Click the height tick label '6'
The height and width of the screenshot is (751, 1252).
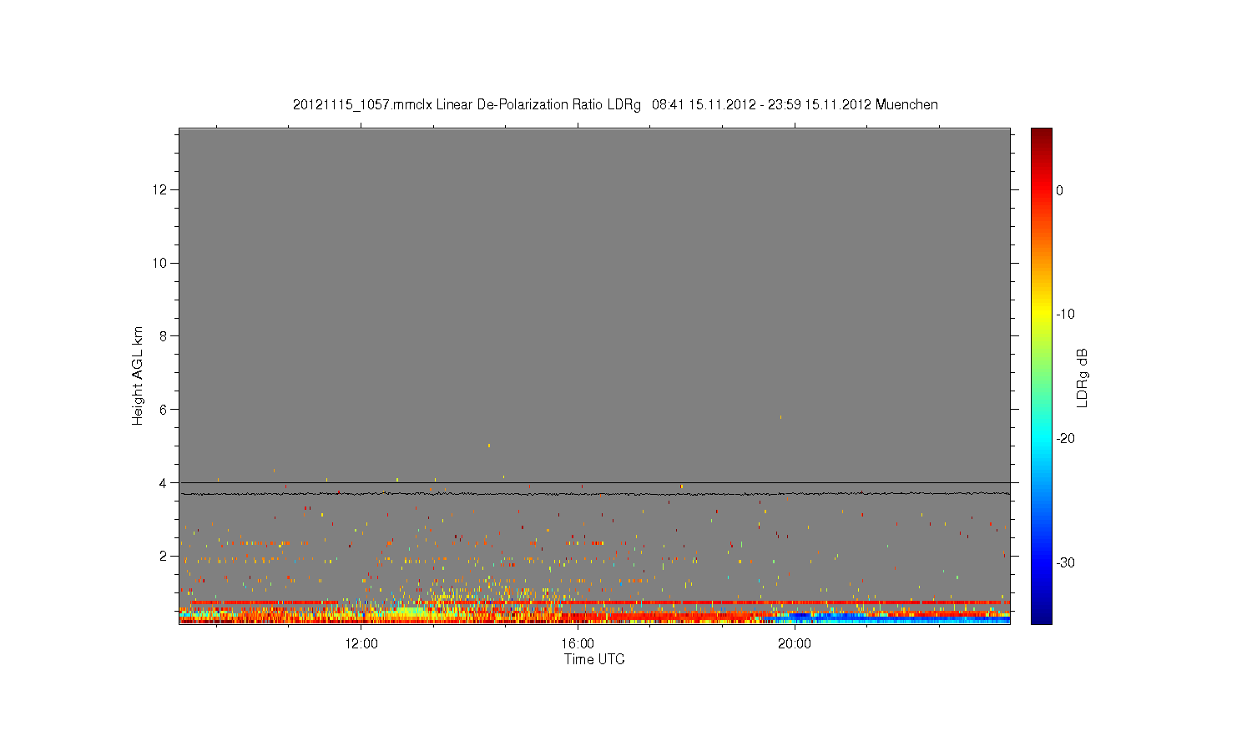164,409
